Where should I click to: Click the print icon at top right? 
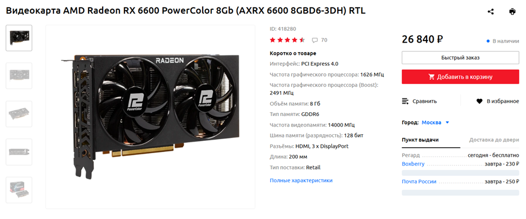[512, 12]
